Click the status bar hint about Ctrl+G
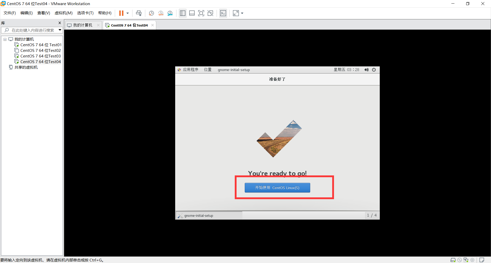Image resolution: width=491 pixels, height=263 pixels. click(52, 260)
